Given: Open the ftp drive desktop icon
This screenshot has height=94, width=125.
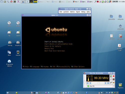Looking at the screenshot, I should point(9,33).
